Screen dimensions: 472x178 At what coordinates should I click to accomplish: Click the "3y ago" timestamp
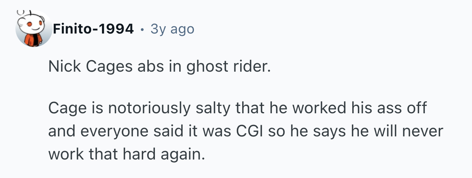pos(172,29)
